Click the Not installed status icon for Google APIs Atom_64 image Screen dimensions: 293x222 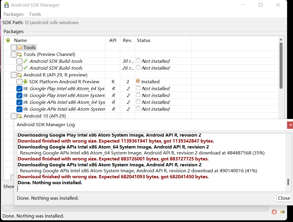coord(138,101)
